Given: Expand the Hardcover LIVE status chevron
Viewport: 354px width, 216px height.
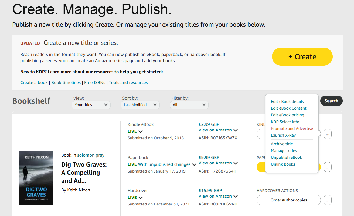Looking at the screenshot, I should tap(141, 198).
